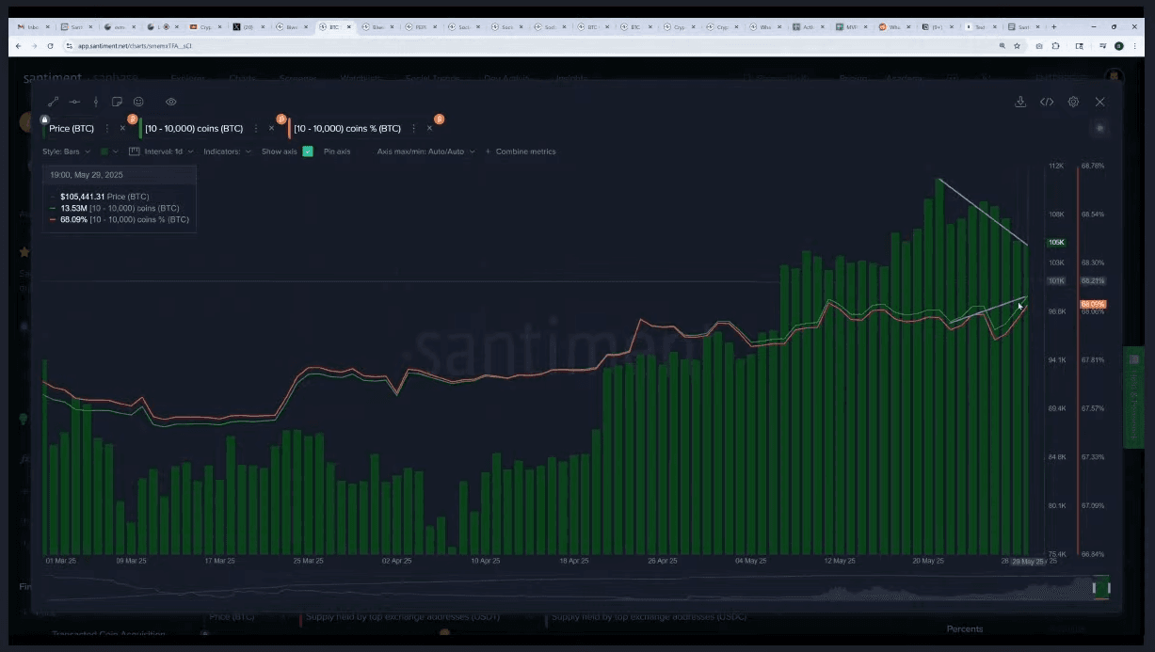Select the horizontal ray drawing tool

pyautogui.click(x=74, y=102)
